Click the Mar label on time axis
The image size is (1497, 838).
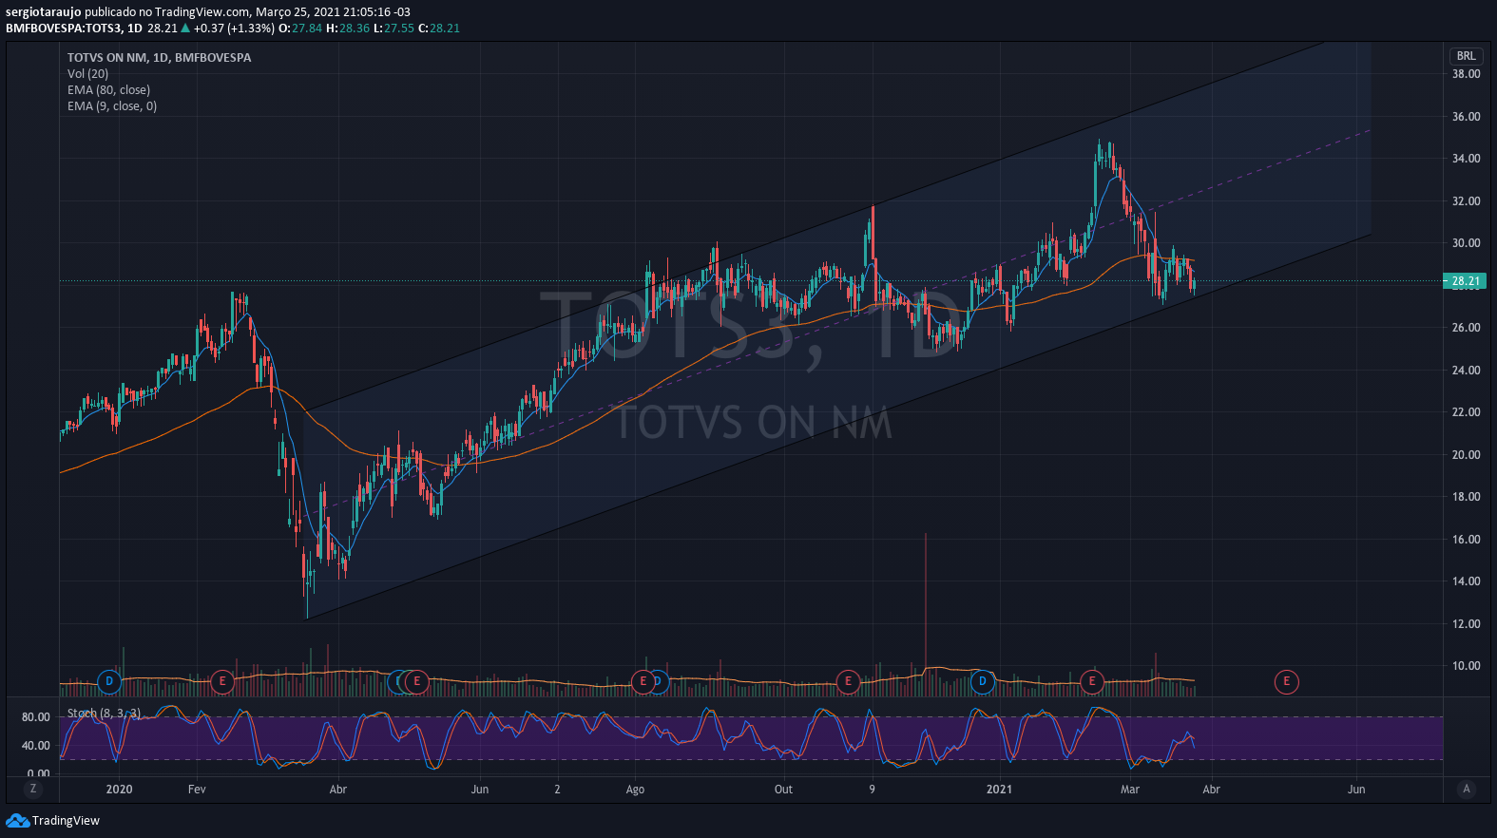tap(1130, 789)
